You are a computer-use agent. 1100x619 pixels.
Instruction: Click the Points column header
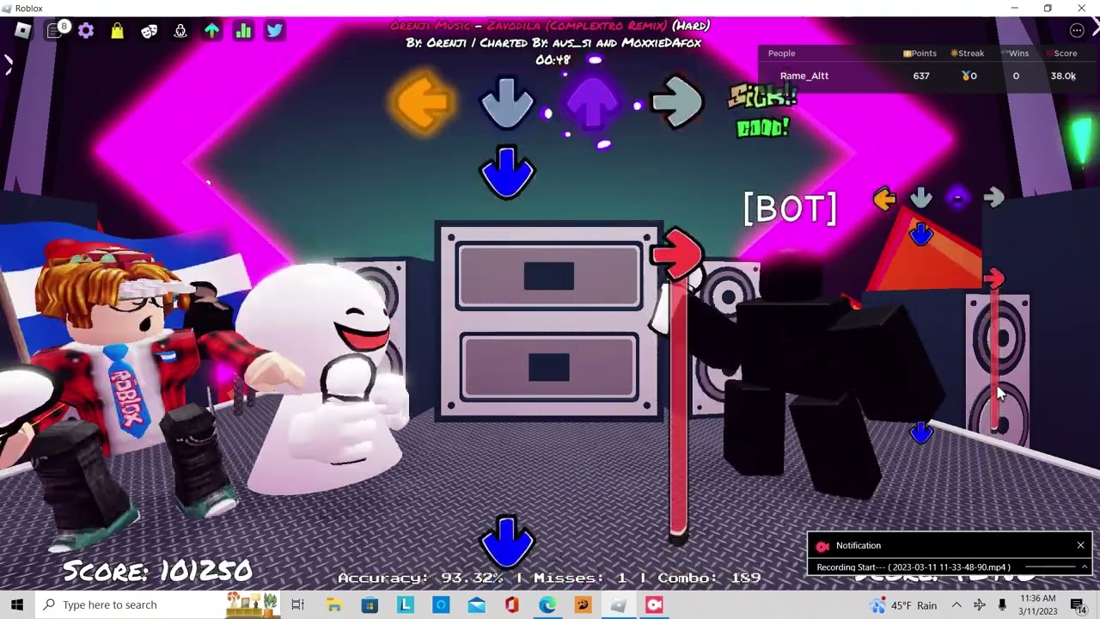point(920,53)
